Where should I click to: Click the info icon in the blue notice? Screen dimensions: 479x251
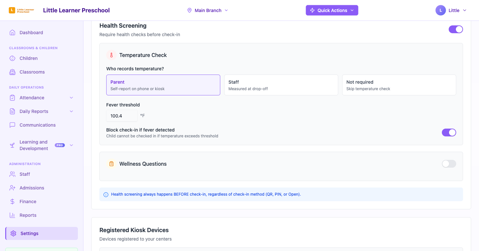point(106,195)
